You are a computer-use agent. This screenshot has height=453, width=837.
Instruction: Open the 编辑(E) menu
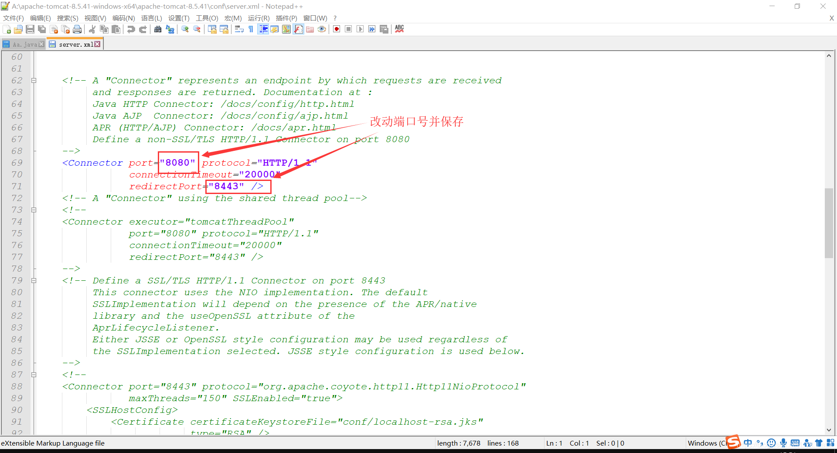tap(41, 18)
